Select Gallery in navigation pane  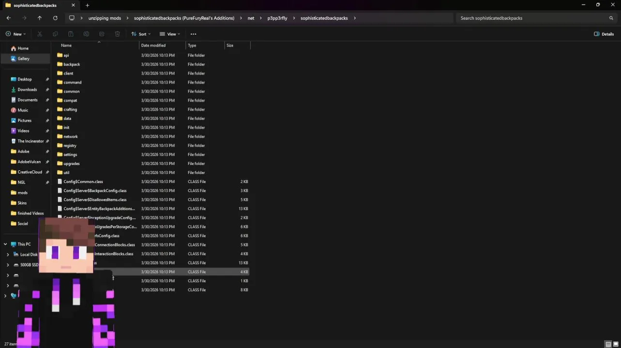coord(25,58)
